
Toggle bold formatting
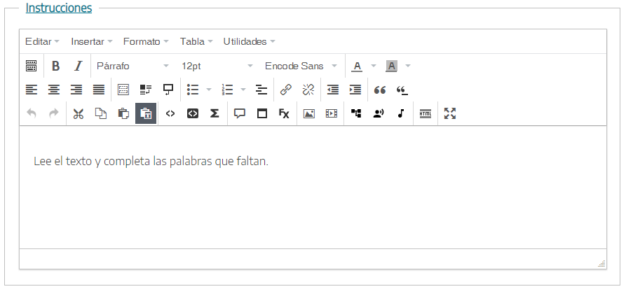tap(56, 66)
